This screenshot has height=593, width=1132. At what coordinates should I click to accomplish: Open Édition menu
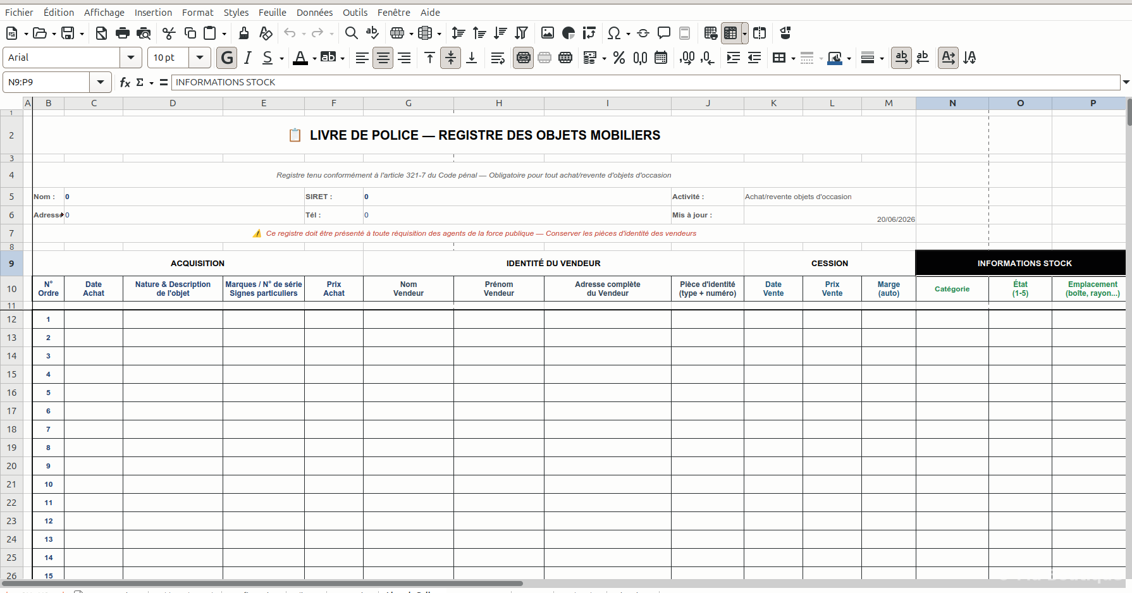tap(59, 12)
